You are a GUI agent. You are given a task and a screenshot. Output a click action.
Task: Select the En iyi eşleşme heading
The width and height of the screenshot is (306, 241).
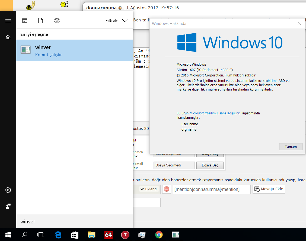(x=34, y=34)
